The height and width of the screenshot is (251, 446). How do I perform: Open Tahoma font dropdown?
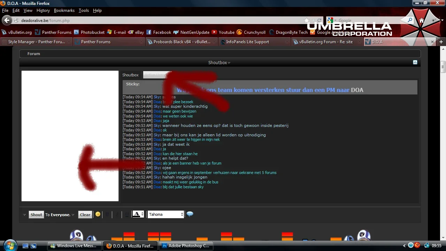[166, 214]
